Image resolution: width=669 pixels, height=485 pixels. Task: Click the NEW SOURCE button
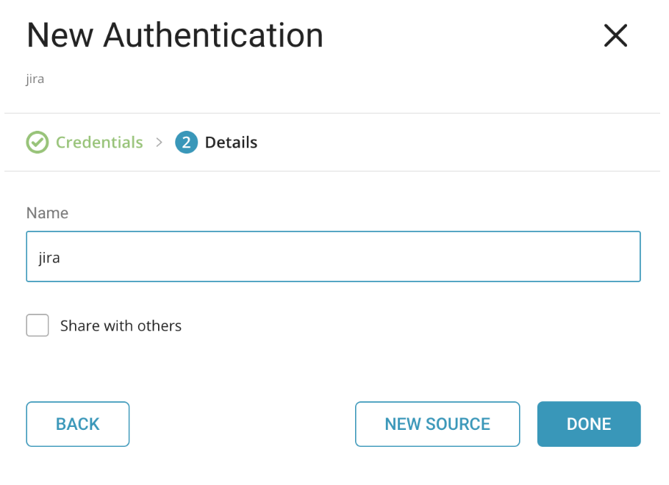click(437, 424)
